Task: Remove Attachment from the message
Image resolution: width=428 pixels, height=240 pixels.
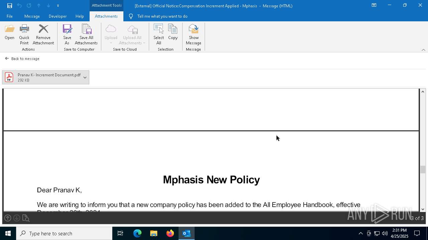Action: click(43, 35)
